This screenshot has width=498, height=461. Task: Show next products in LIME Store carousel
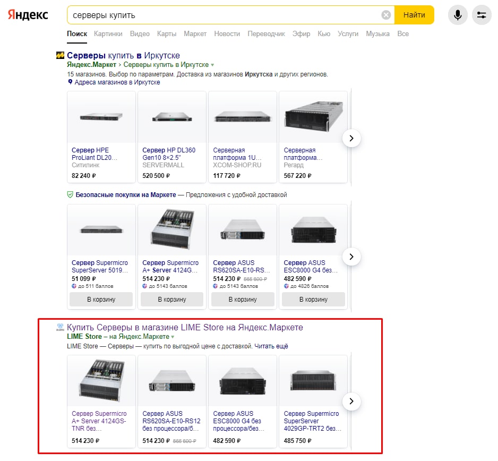351,402
